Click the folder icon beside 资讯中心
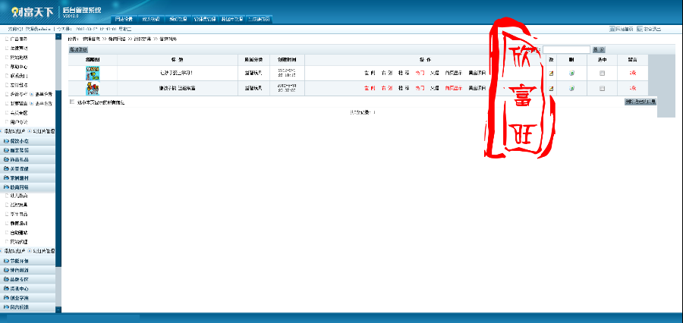Screen dimensions: 683x323 [6, 288]
